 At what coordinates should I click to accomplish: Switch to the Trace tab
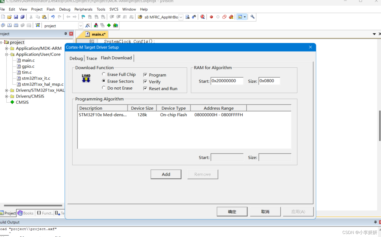point(91,58)
